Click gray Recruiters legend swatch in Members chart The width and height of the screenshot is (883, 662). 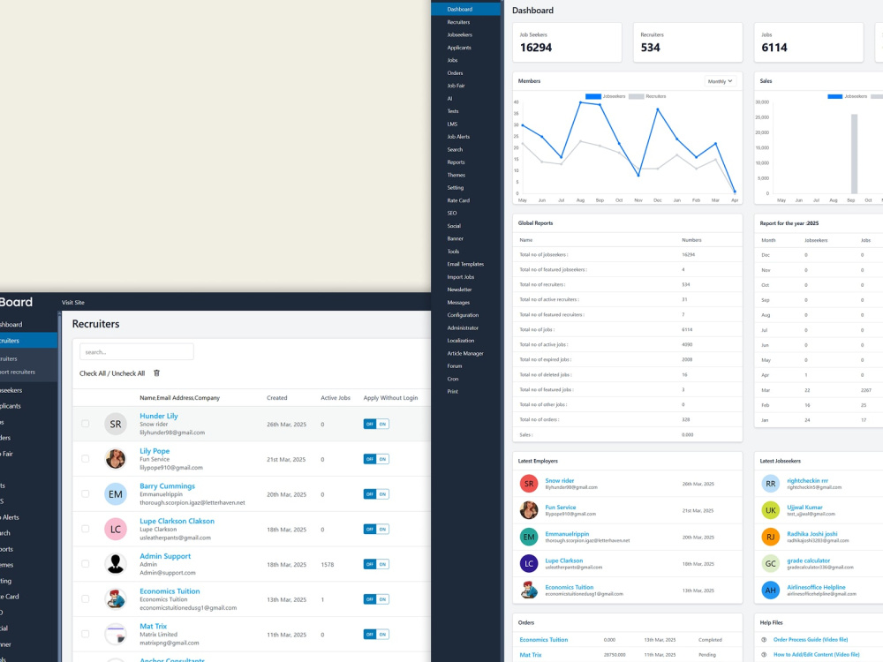point(636,96)
